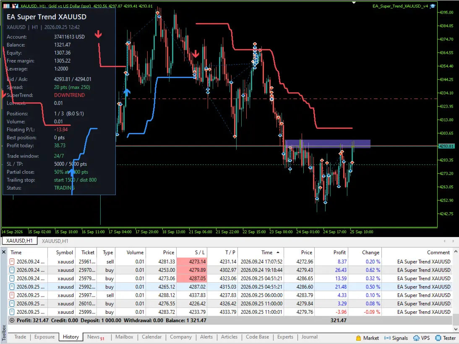Screen dimensions: 459x344
Task: Open the Calendar tab
Action: [x=151, y=337]
